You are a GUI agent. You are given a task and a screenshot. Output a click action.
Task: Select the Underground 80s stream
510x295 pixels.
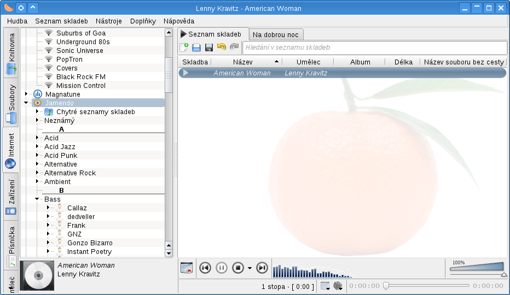coord(83,42)
